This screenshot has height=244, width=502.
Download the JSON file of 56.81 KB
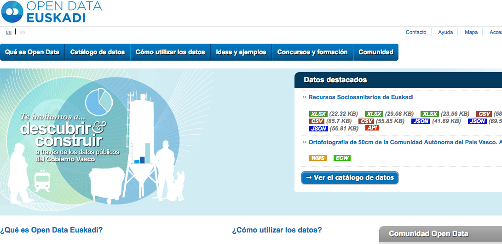(x=318, y=129)
